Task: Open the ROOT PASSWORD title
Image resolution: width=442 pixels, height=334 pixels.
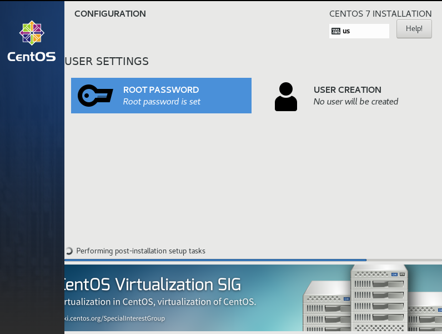Action: coord(160,90)
